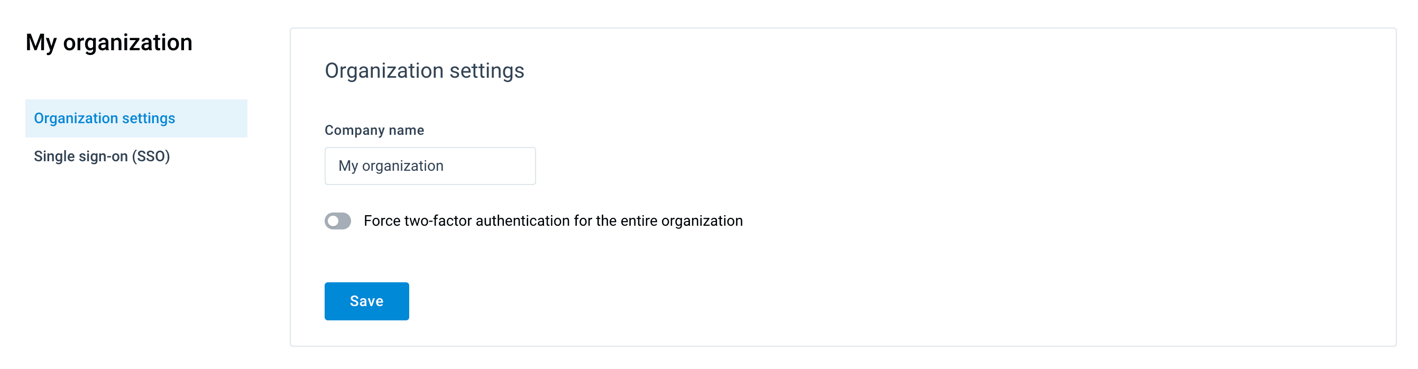The width and height of the screenshot is (1418, 369).
Task: Navigate to the SSO settings page
Action: click(102, 156)
